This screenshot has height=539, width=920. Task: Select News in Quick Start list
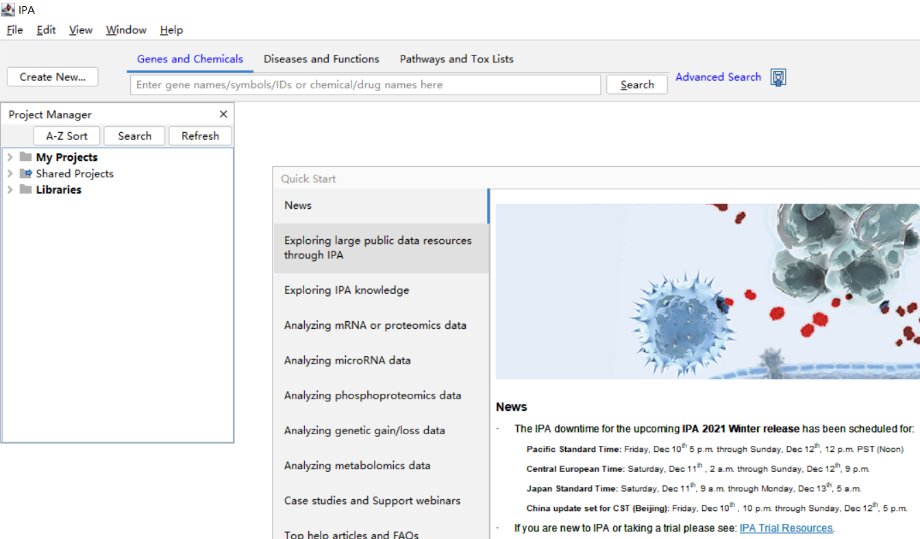pos(381,205)
